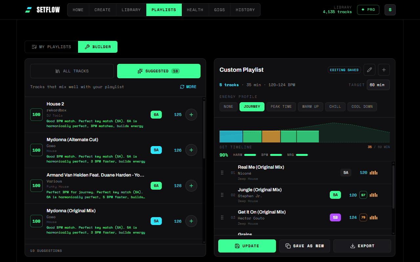Open the HOME tab
This screenshot has height=262, width=420.
[78, 10]
